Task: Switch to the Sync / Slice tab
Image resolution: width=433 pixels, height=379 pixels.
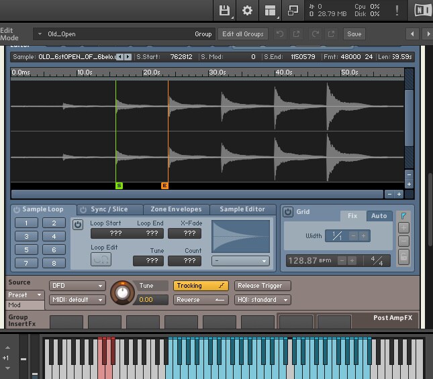Action: point(109,209)
